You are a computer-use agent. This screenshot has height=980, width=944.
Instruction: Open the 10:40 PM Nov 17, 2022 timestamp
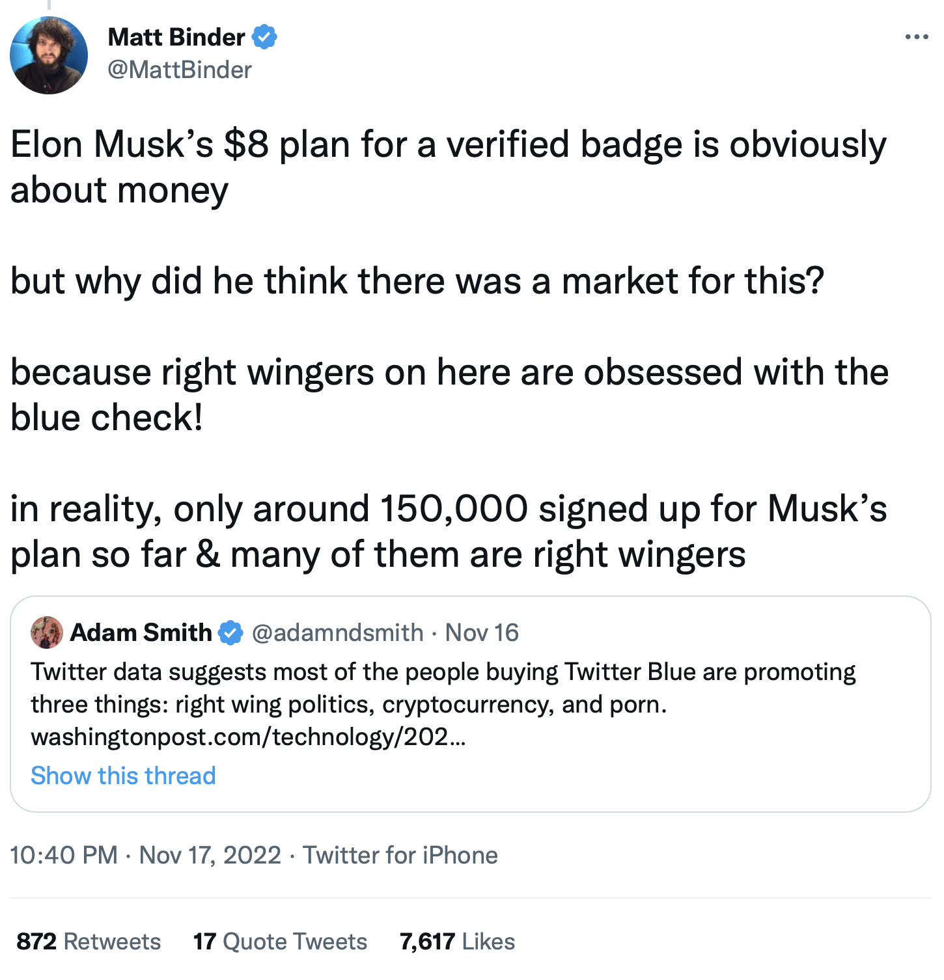145,855
